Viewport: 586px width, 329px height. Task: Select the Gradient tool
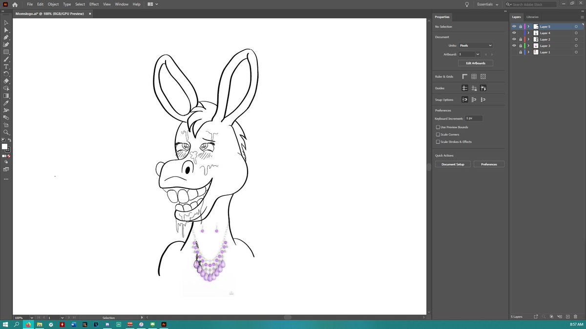pos(6,96)
